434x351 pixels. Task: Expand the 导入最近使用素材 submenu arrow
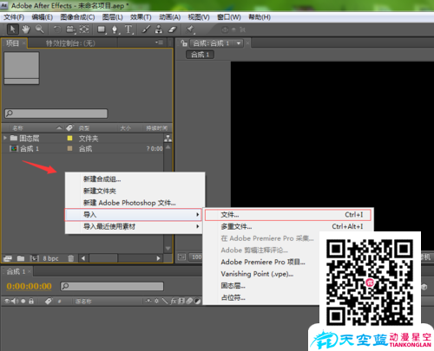click(x=198, y=226)
